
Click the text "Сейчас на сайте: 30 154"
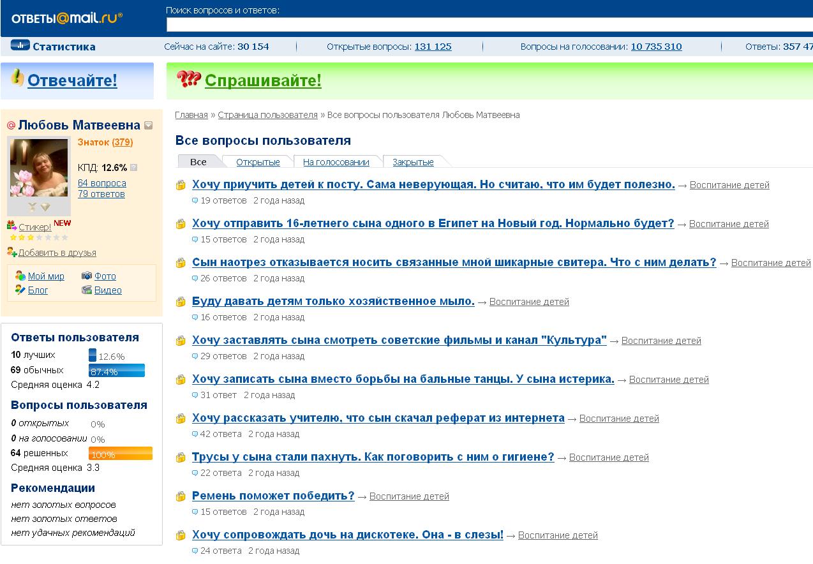pyautogui.click(x=216, y=47)
